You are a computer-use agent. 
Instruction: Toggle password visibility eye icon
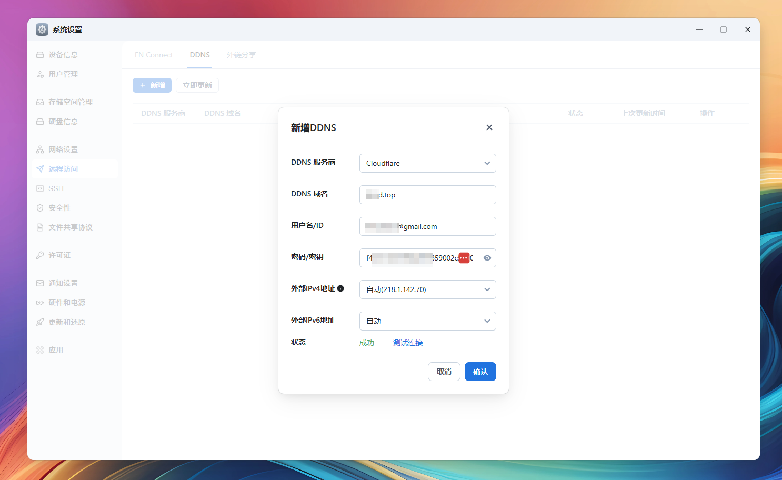coord(487,258)
